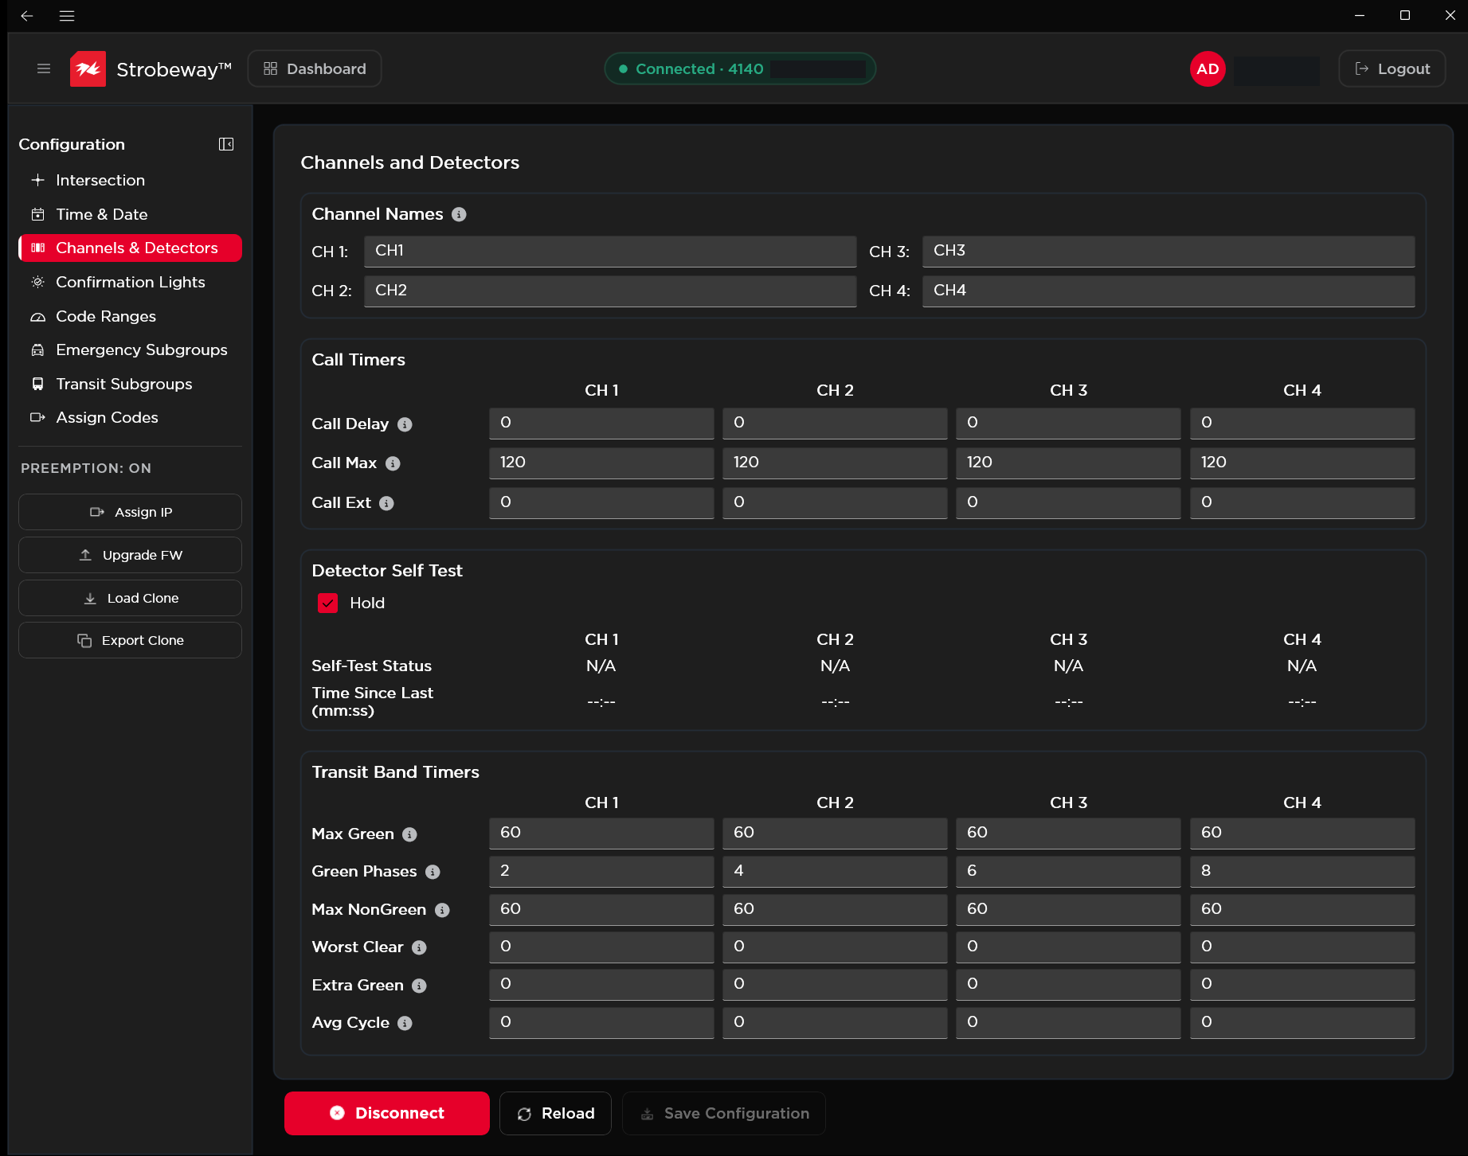Click the Max Green info icon

point(409,834)
